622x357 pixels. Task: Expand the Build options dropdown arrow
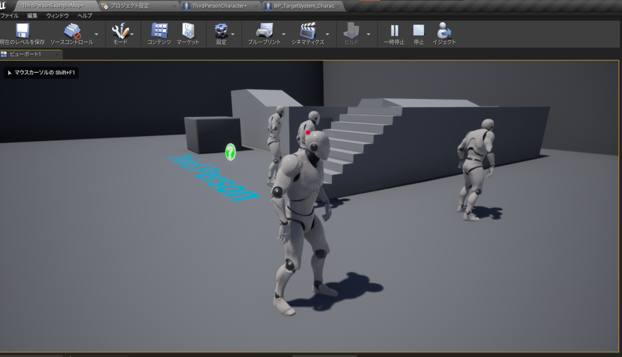pyautogui.click(x=369, y=34)
